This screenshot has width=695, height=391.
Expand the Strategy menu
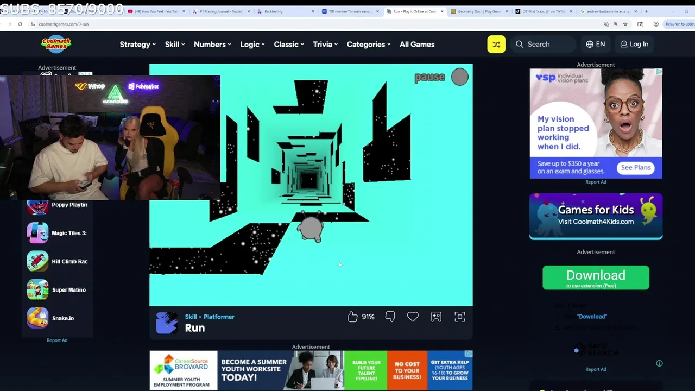pyautogui.click(x=137, y=45)
